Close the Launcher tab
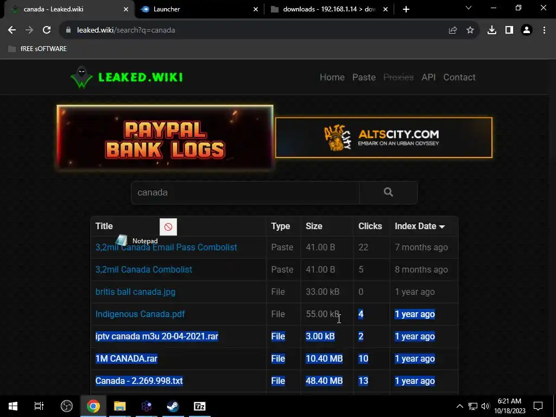Image resolution: width=556 pixels, height=417 pixels. click(256, 10)
